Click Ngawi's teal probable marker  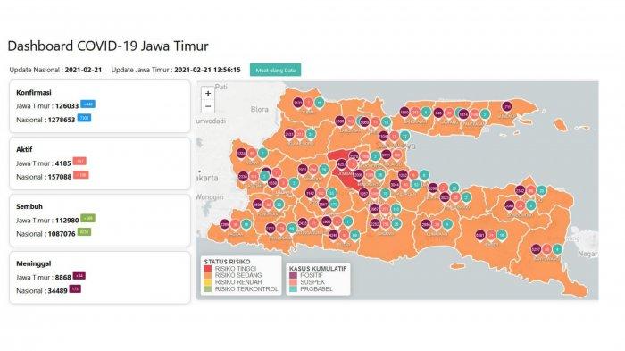point(262,153)
